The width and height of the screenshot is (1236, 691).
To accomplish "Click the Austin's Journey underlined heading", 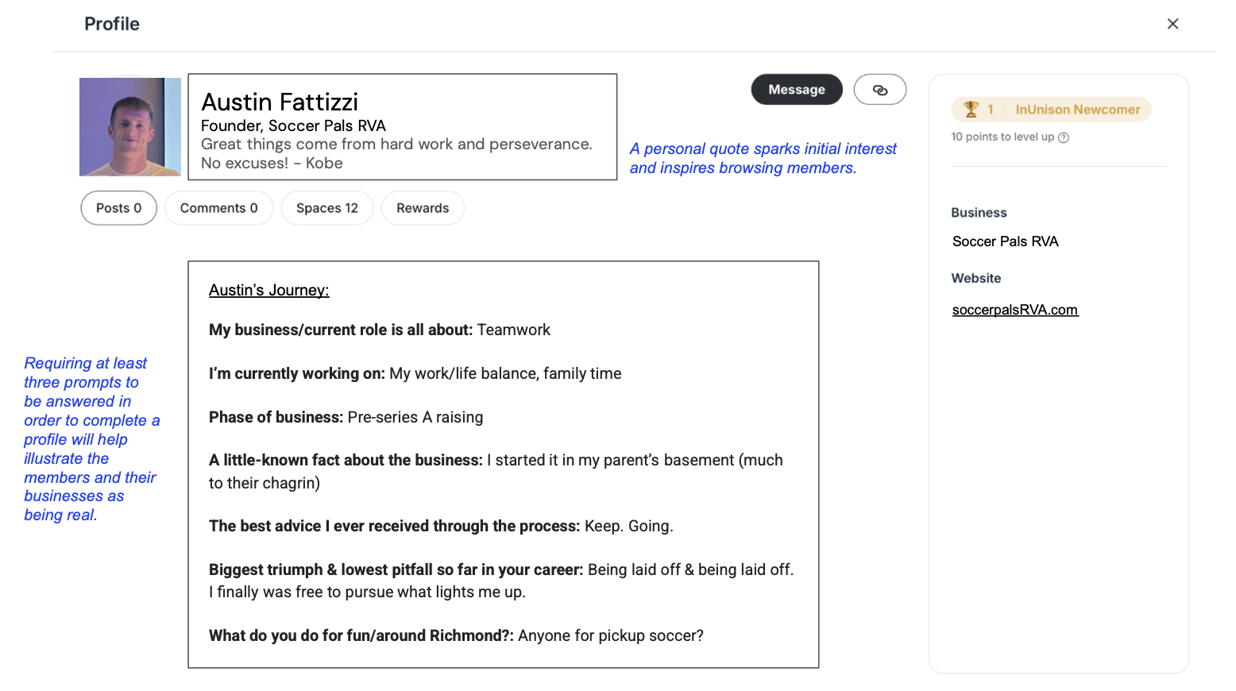I will (268, 290).
